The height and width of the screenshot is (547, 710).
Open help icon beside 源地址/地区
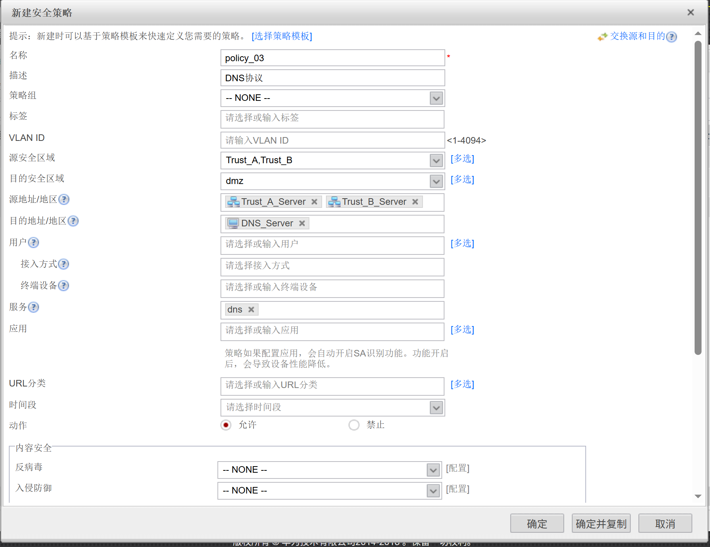(64, 199)
